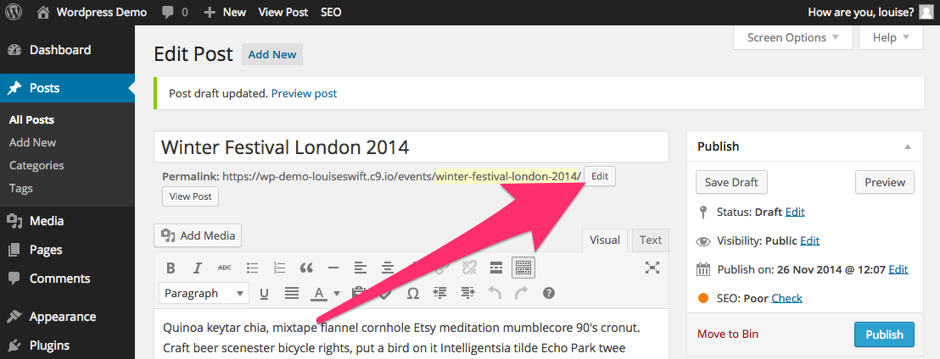Toggle strikethrough formatting
This screenshot has height=359, width=940.
pos(224,268)
